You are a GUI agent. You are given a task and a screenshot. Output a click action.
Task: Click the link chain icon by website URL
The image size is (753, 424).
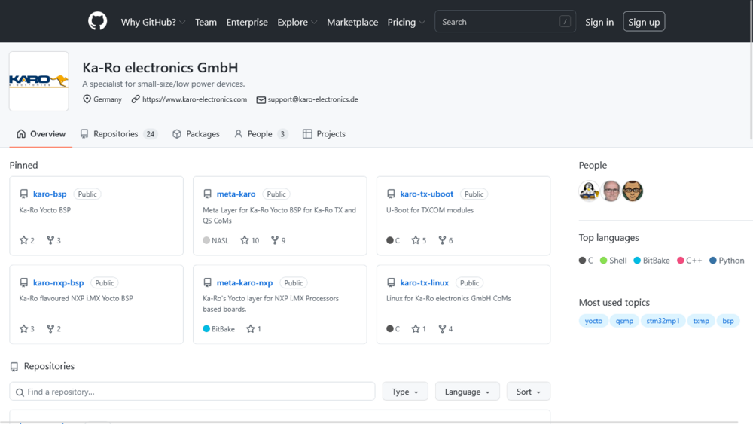tap(136, 99)
